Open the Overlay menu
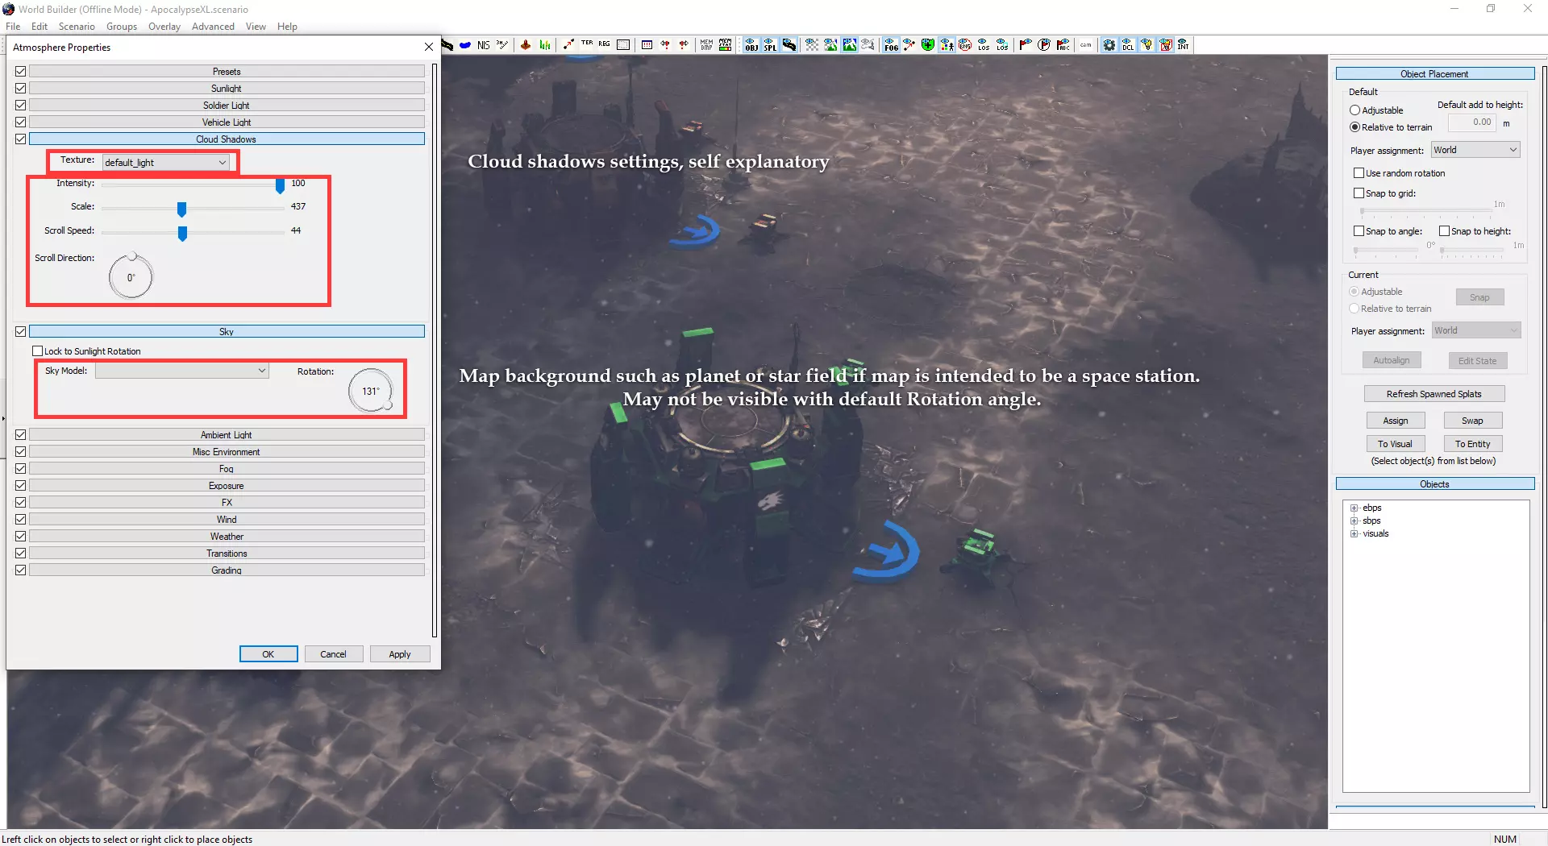 tap(164, 27)
